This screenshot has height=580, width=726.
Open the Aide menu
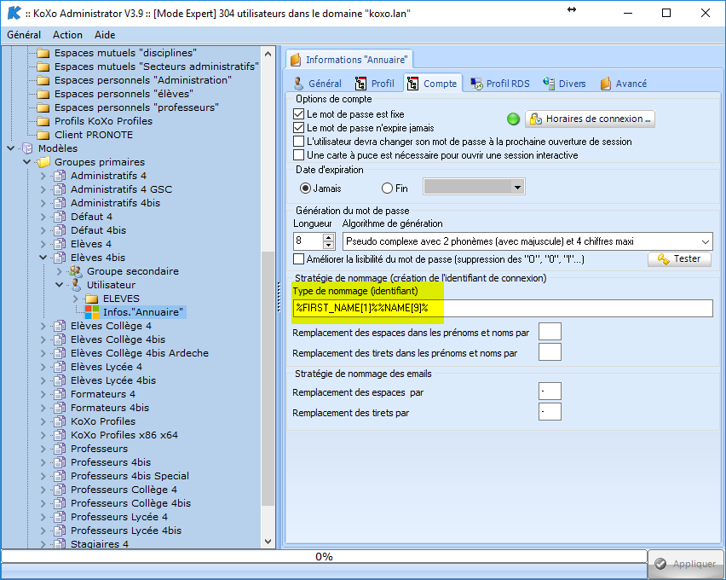(x=105, y=35)
